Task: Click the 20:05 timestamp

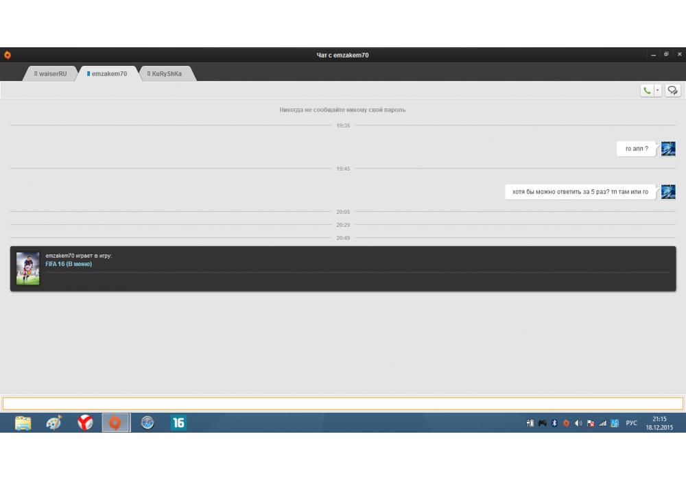Action: (x=343, y=212)
